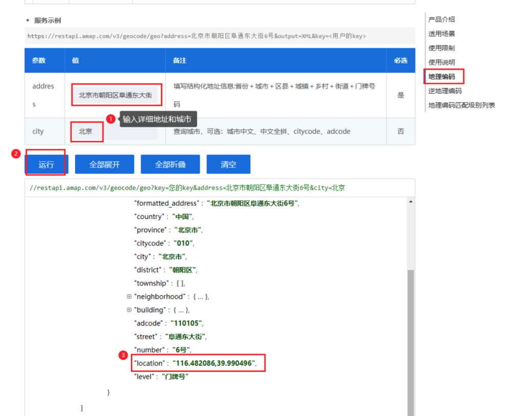
Task: Expand the "building" JSON node
Action: [129, 310]
